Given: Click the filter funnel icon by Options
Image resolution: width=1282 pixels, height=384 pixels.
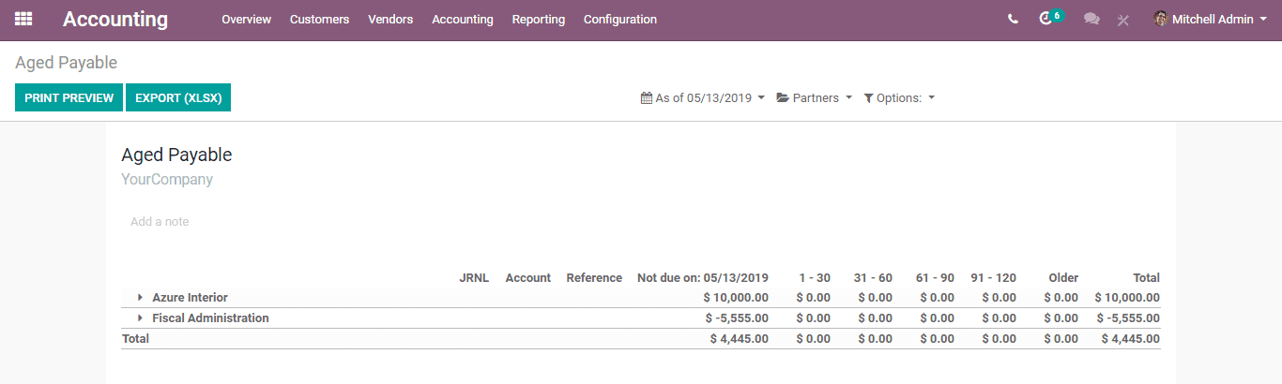Looking at the screenshot, I should click(x=868, y=97).
